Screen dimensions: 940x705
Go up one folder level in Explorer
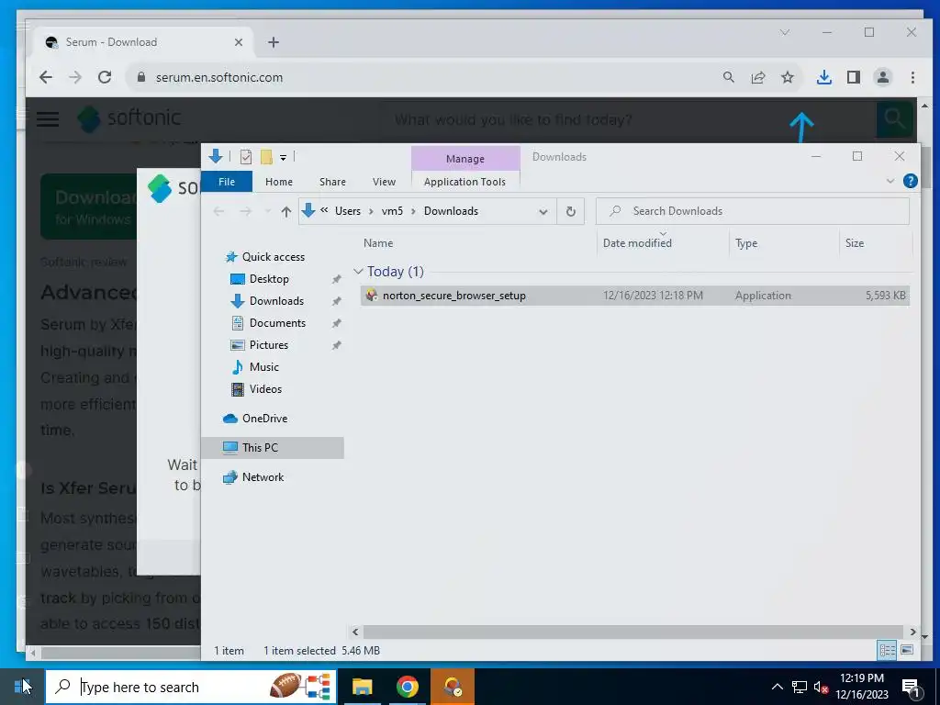[286, 211]
